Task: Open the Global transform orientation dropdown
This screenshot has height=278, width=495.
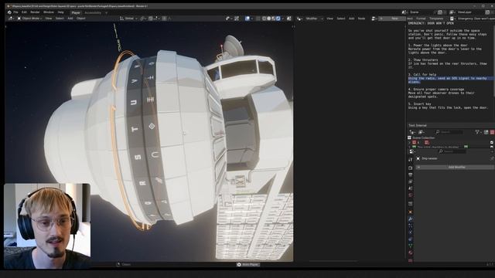Action: pos(128,19)
